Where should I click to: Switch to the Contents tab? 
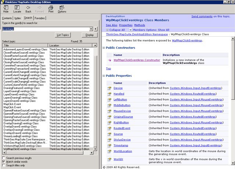[7, 18]
